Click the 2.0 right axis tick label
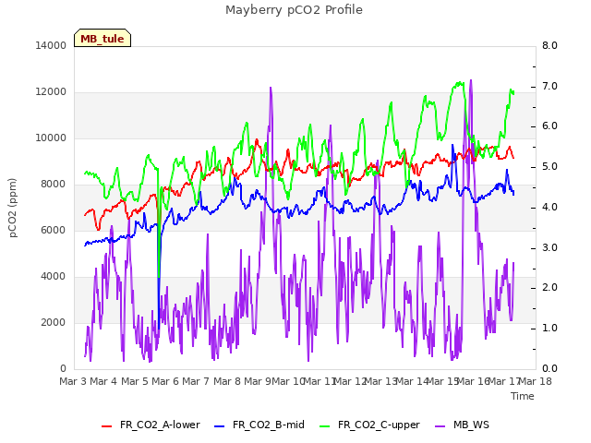591x443 pixels. click(x=549, y=288)
